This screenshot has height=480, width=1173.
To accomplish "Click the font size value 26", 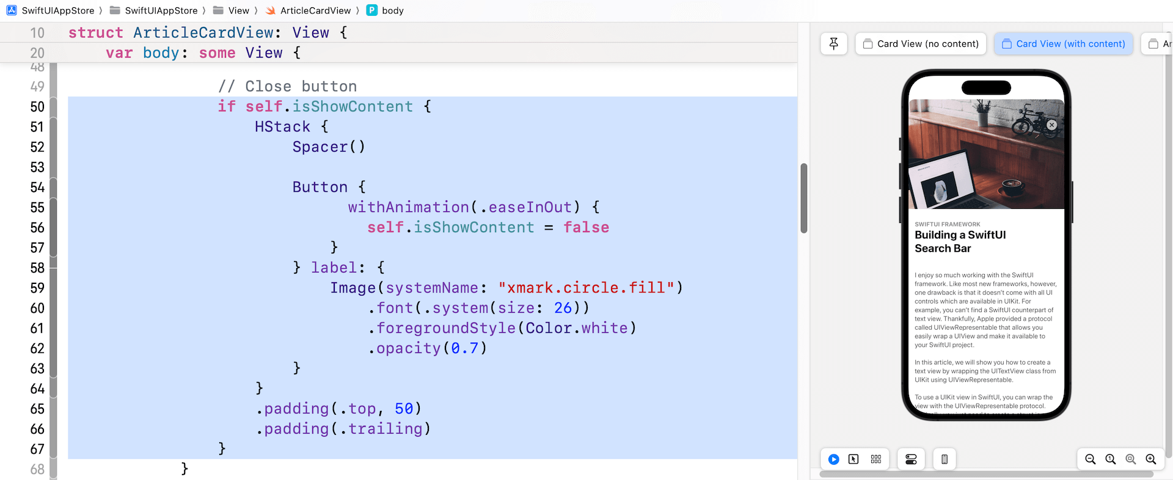I will point(563,308).
